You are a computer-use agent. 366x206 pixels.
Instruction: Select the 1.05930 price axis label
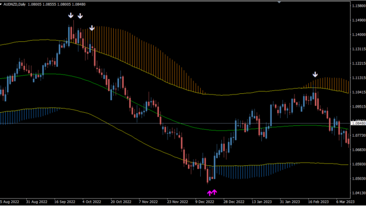click(x=359, y=164)
